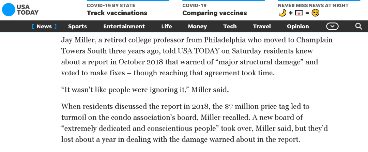Click the blue USA TODAY circle
The height and width of the screenshot is (152, 368).
point(9,10)
